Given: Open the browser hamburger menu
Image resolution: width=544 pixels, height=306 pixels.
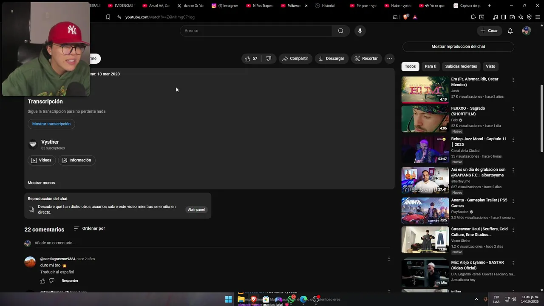Looking at the screenshot, I should [538, 17].
